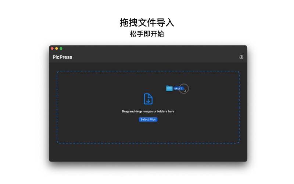Minimize the window with the yellow button
294x184 pixels.
pos(57,49)
